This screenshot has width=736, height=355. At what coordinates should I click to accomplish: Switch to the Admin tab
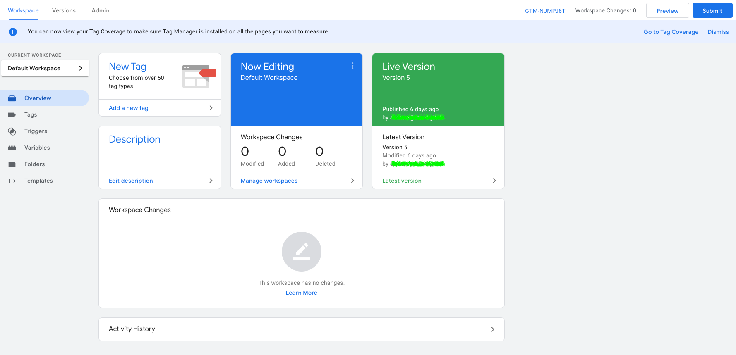(101, 10)
